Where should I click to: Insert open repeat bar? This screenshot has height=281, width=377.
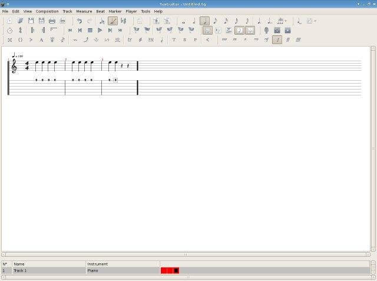[32, 30]
